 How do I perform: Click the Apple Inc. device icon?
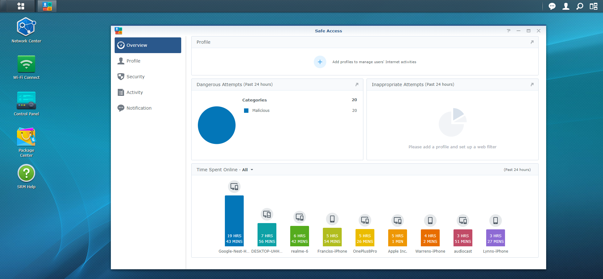(398, 221)
